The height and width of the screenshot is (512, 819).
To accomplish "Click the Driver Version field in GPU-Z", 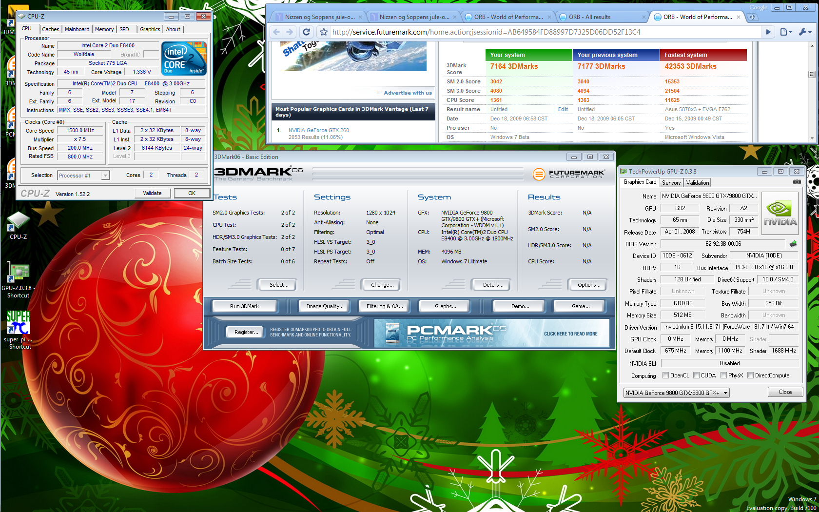I will pyautogui.click(x=729, y=327).
